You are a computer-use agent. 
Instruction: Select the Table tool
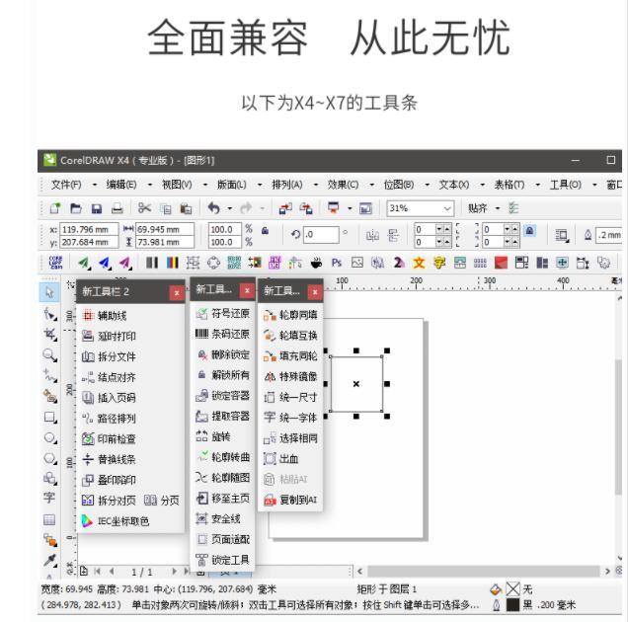tap(49, 520)
